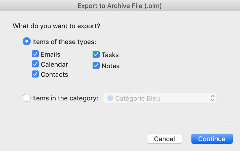Viewport: 240px width, 151px height.
Task: Select the 'Items of these types' radio button
Action: pyautogui.click(x=27, y=41)
